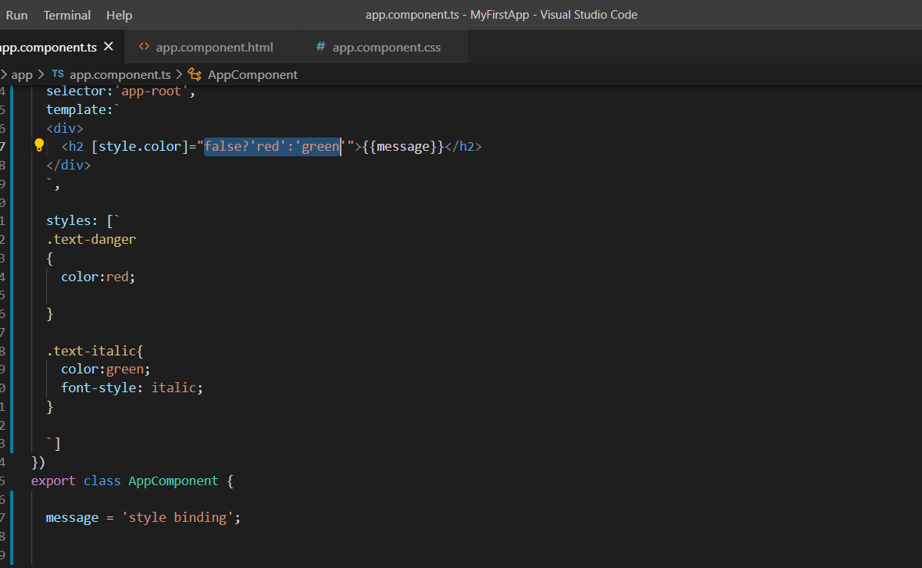Click the quick fix lightbulb on line 7

pos(39,145)
